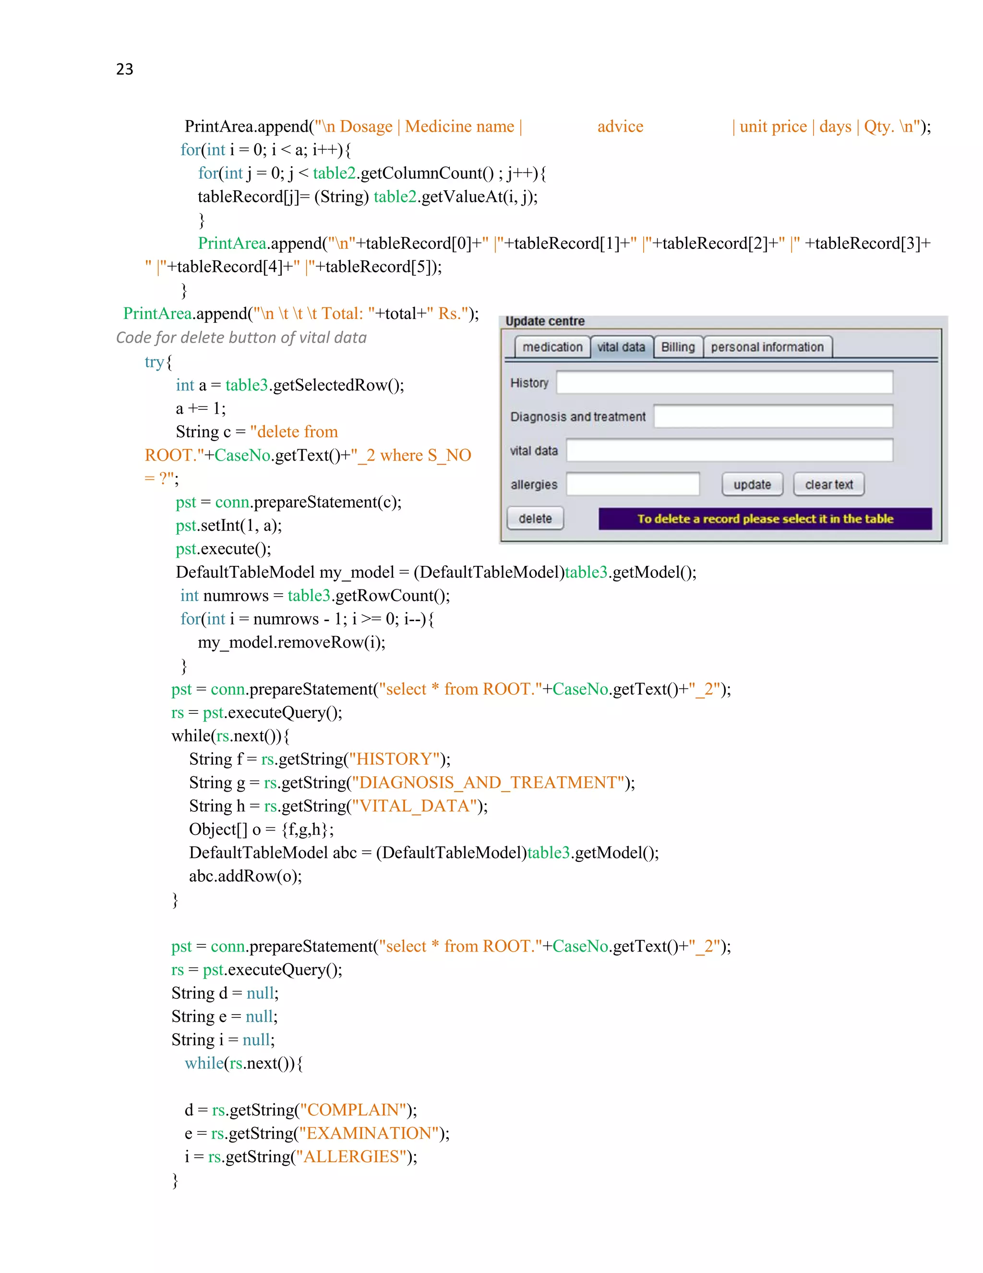
Task: Click the line containing 'Total: "+total+" Rs.'
Action: [x=301, y=314]
